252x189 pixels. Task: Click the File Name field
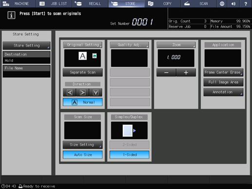26,71
